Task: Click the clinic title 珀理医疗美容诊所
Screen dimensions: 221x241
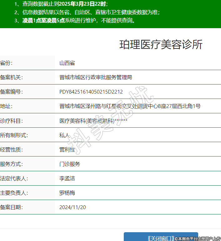Action: (x=161, y=45)
